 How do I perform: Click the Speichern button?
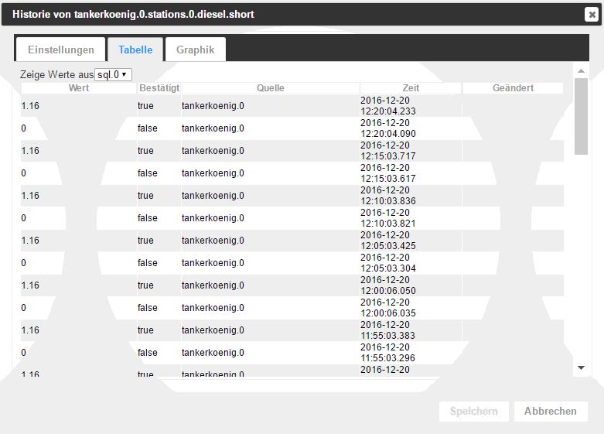point(474,412)
